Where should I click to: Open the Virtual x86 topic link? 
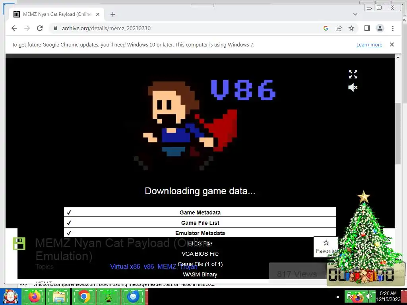125,266
